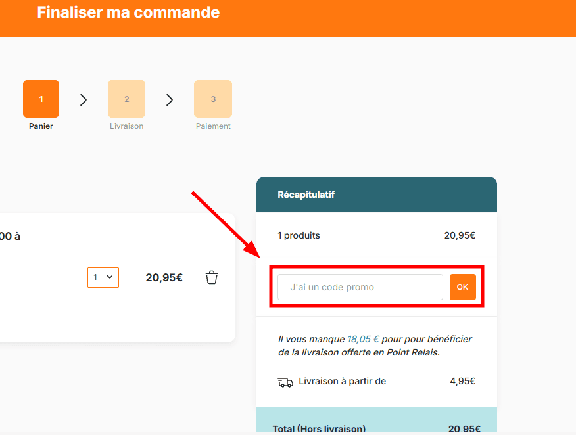This screenshot has height=435, width=576.
Task: Click the Paiement step label
Action: click(213, 126)
